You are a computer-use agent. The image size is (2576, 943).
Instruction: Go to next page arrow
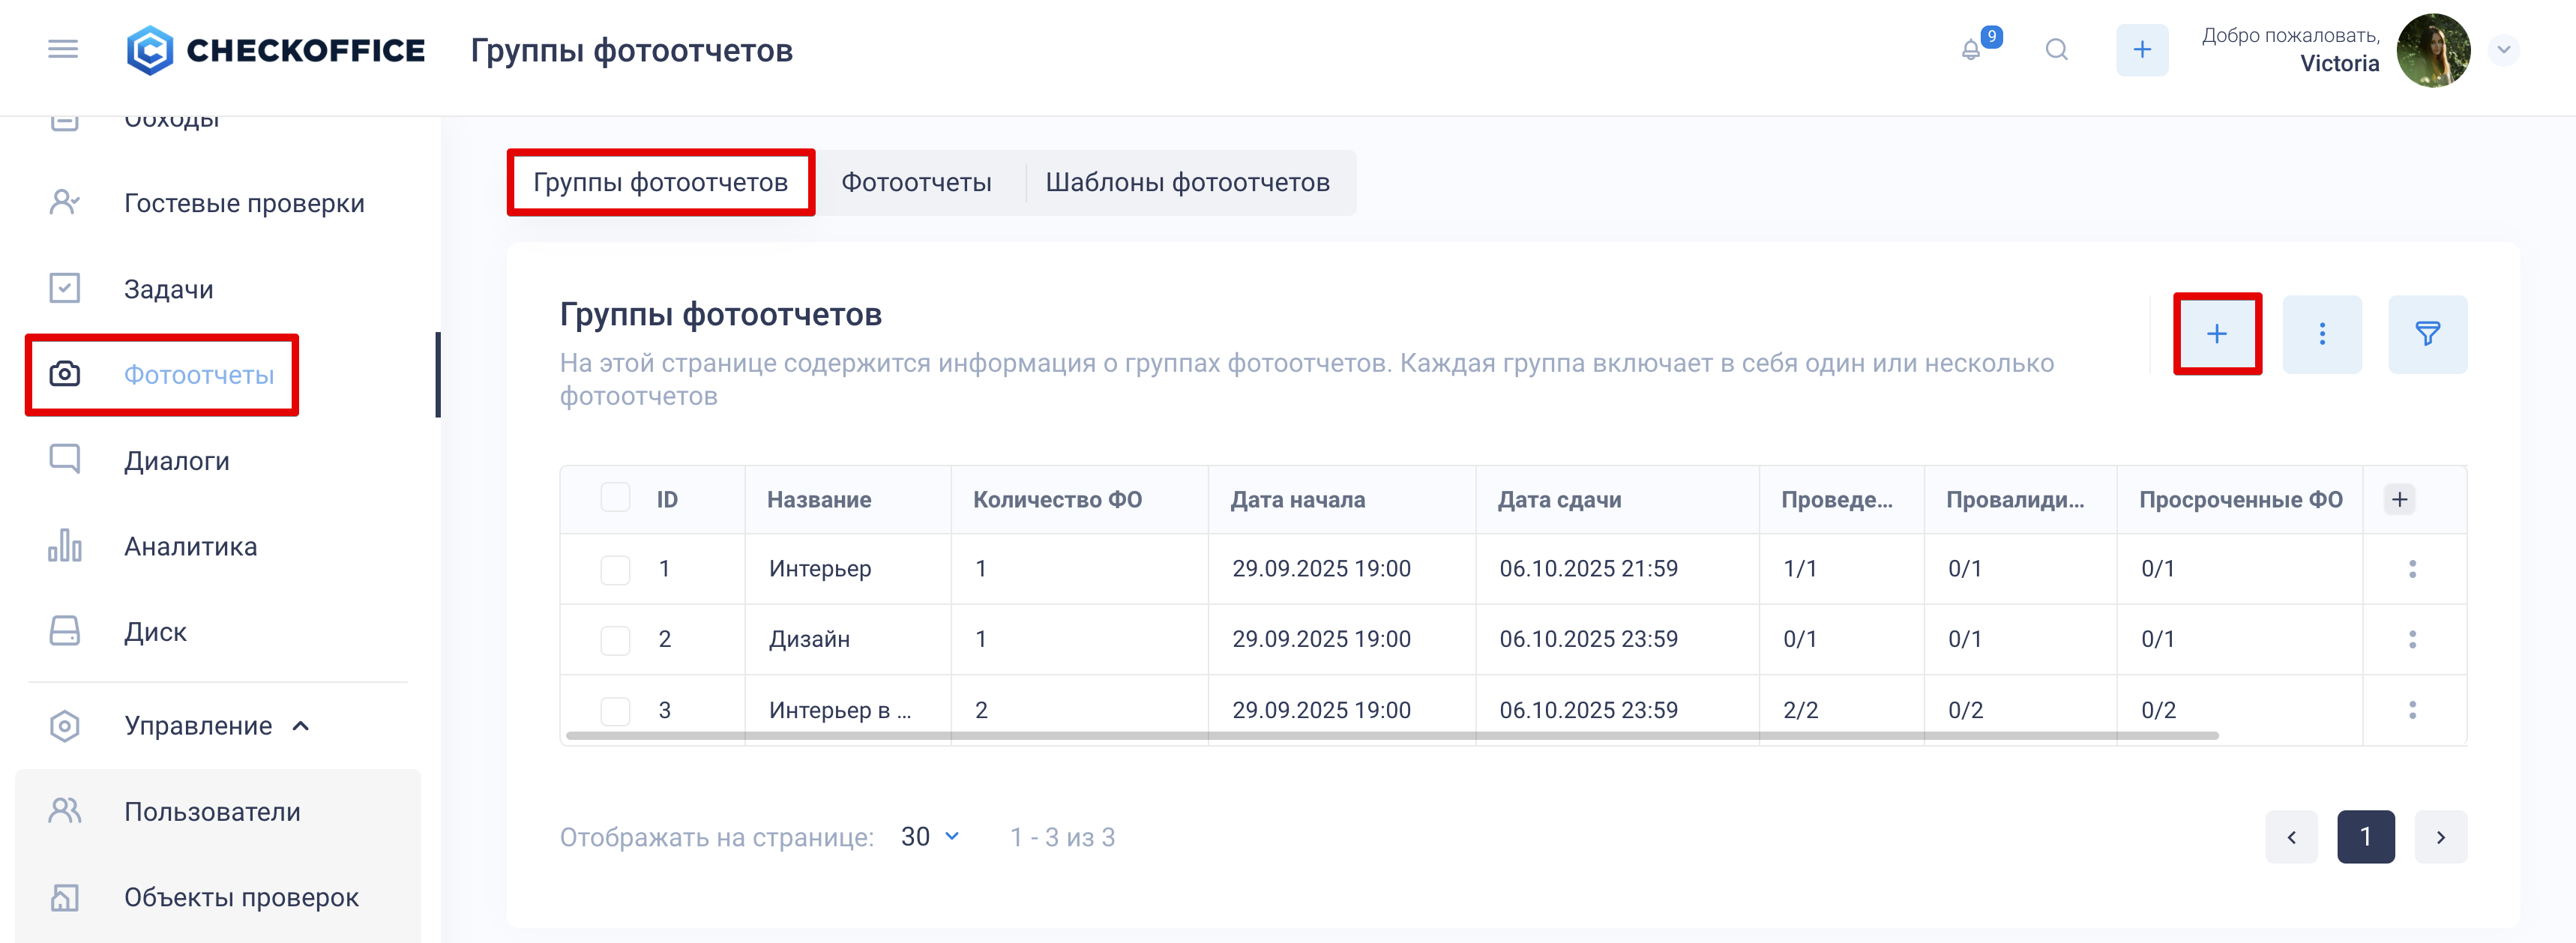(2440, 837)
